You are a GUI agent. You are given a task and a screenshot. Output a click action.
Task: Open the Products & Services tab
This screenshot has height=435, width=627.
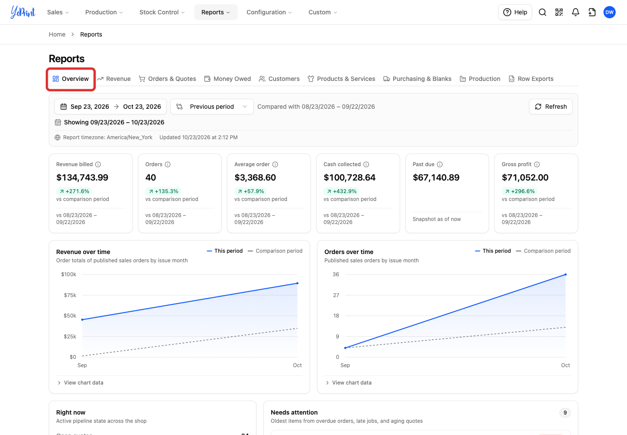[341, 79]
